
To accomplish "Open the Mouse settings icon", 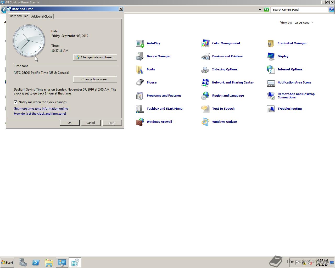I will pos(140,83).
